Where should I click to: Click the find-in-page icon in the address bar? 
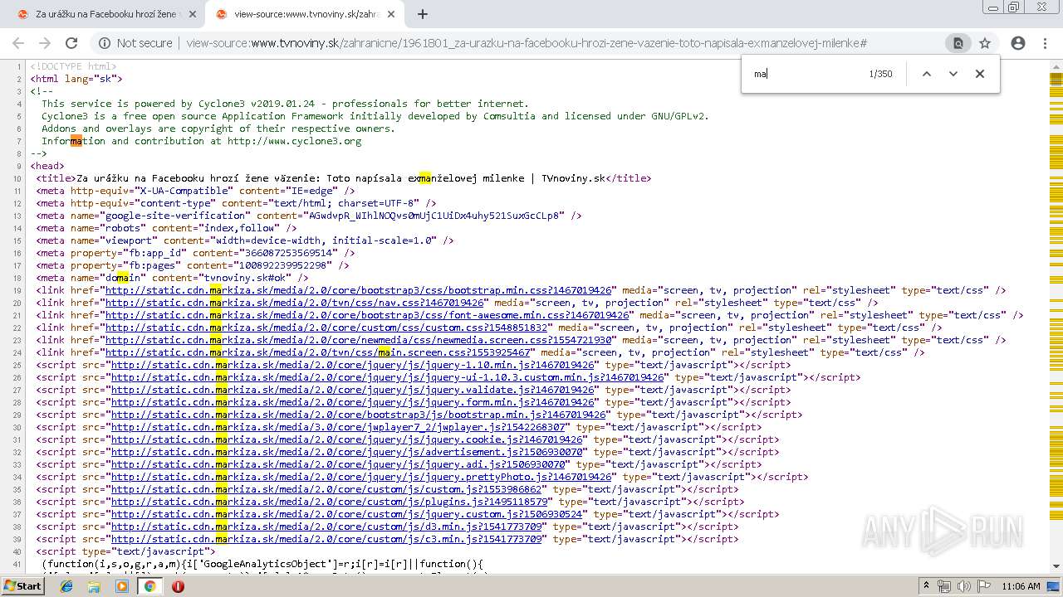pyautogui.click(x=958, y=43)
